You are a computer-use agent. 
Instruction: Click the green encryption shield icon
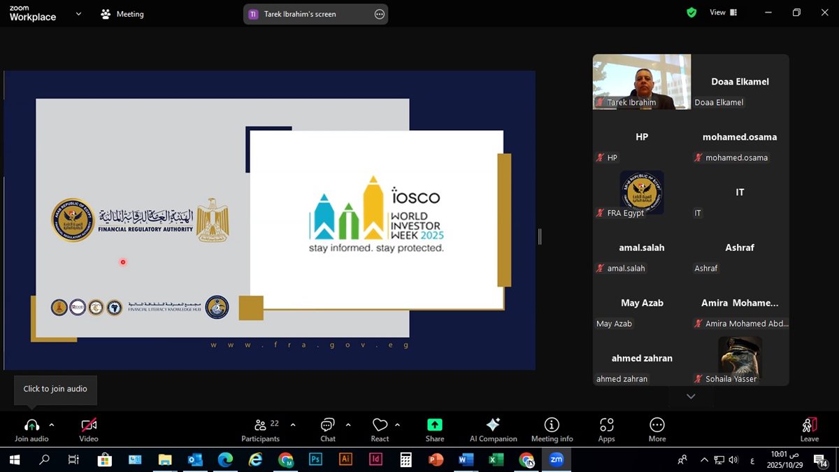[x=691, y=13]
